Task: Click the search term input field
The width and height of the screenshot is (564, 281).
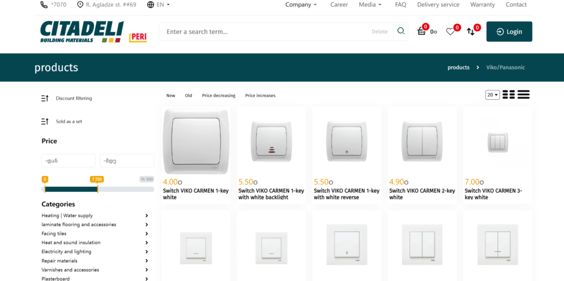Action: (264, 31)
